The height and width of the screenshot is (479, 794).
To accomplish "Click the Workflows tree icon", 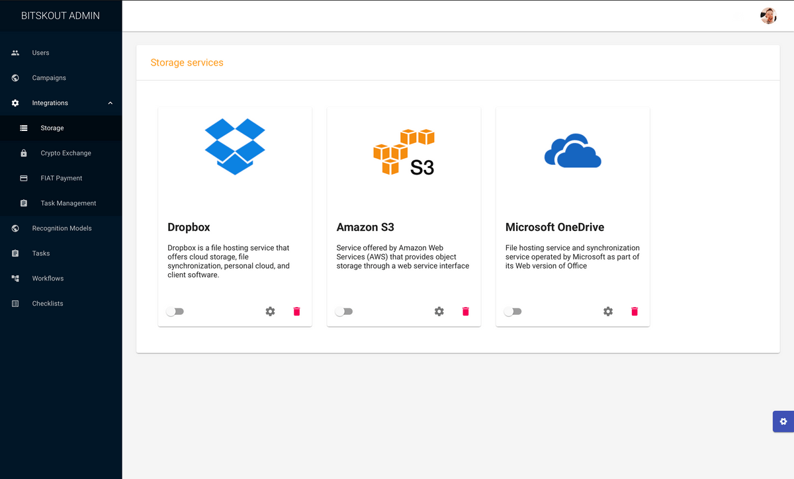I will [x=15, y=279].
